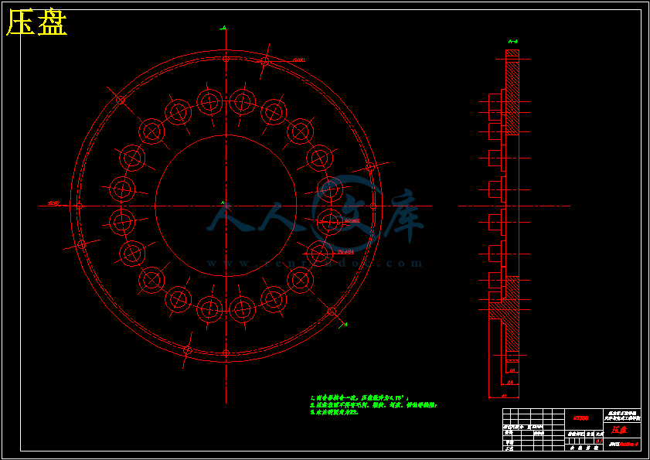Click the small bolt hole at upper-left of outer ring

121,99
